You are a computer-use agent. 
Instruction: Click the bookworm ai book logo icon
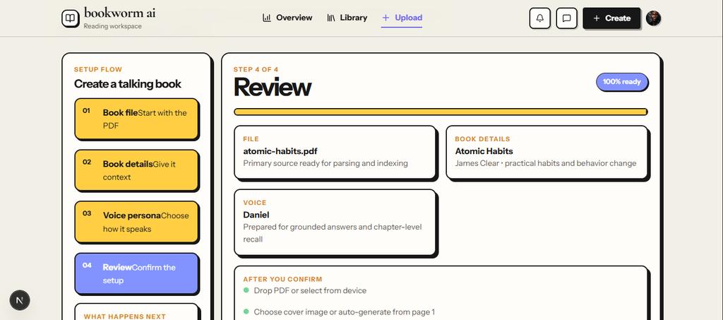(x=70, y=18)
